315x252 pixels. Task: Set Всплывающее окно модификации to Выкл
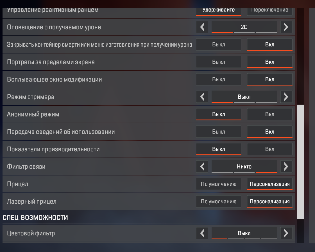pyautogui.click(x=218, y=80)
